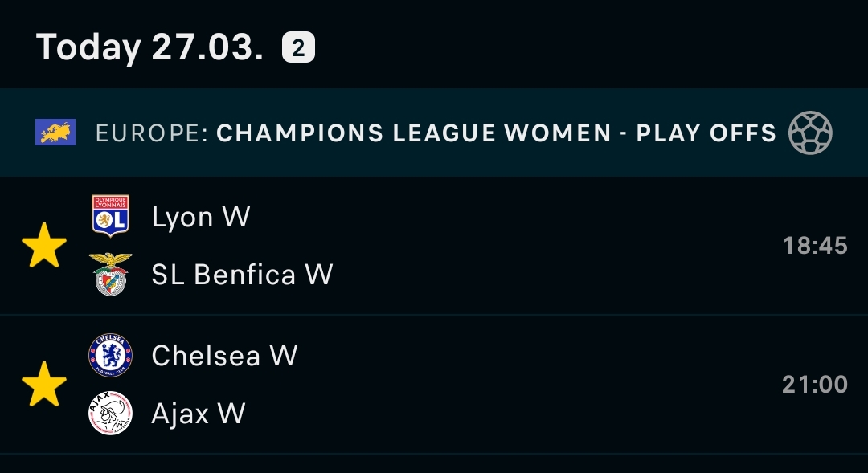
Task: Click the 18:45 kickoff time
Action: click(816, 246)
